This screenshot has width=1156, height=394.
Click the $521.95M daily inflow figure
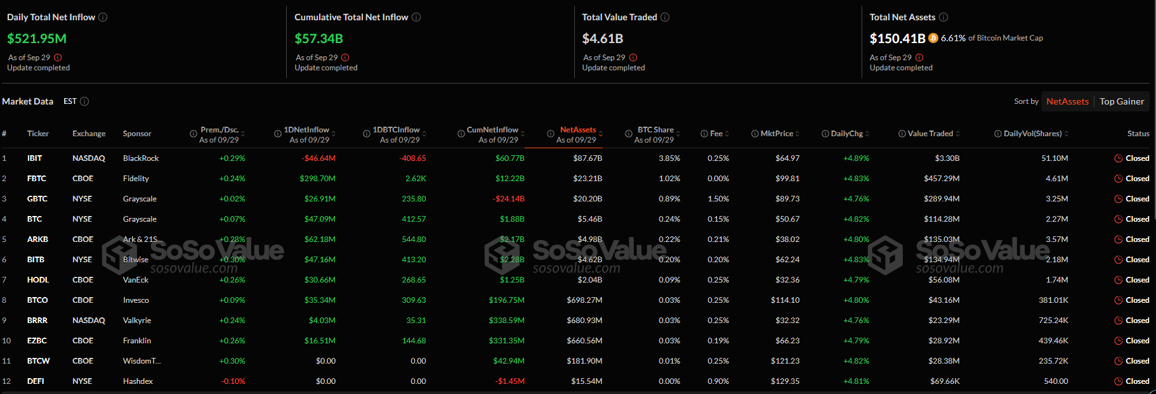[37, 39]
